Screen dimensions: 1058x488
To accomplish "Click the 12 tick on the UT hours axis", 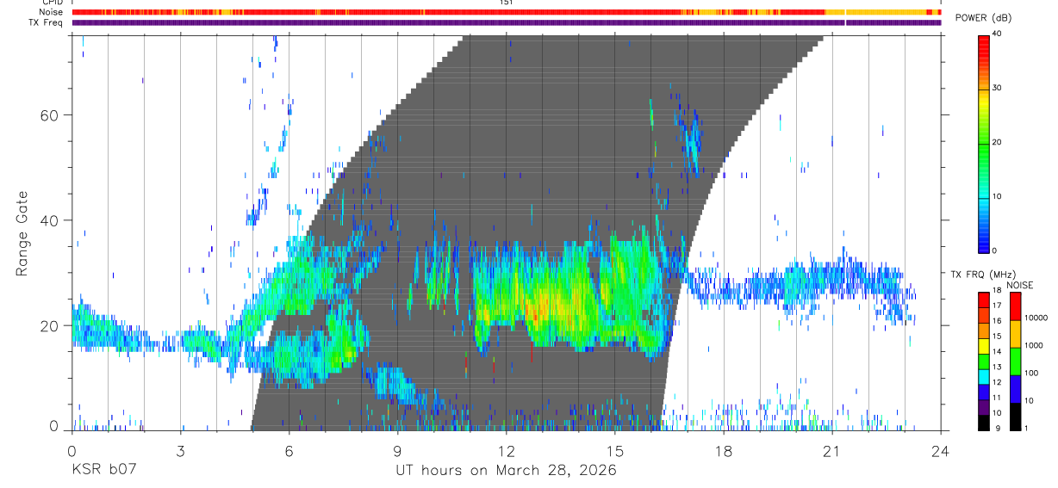I will [x=507, y=450].
